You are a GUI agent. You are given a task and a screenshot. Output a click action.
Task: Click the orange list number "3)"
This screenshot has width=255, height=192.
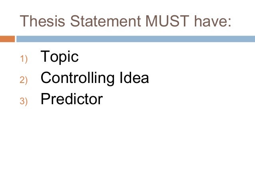click(24, 101)
